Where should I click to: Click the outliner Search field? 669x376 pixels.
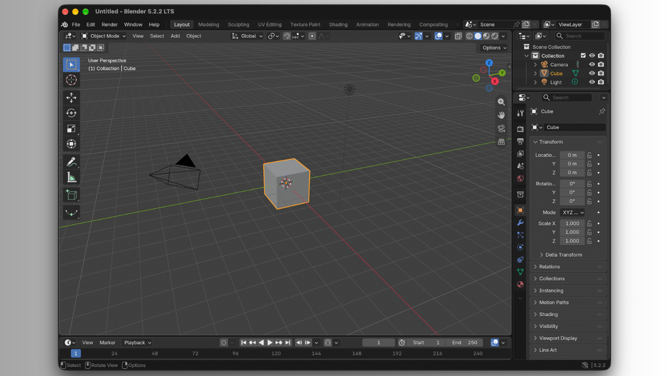[580, 36]
